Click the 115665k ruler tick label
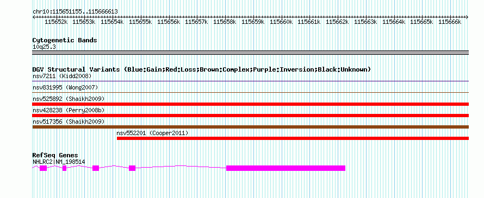This screenshot has height=198, width=484. [x=421, y=22]
